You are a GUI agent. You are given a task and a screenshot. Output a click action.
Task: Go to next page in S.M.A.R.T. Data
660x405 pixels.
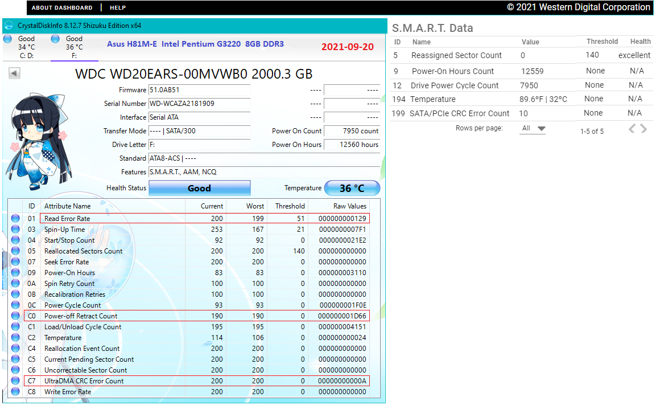click(643, 129)
